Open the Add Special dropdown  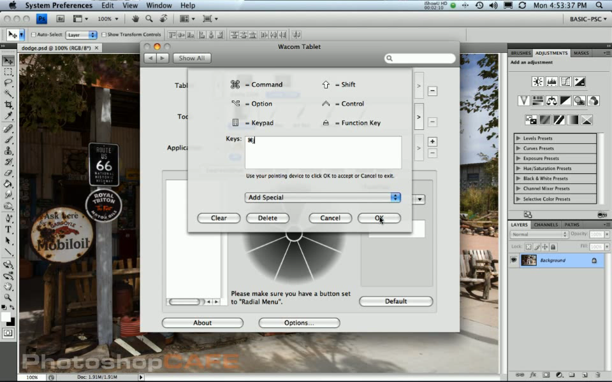pyautogui.click(x=323, y=197)
